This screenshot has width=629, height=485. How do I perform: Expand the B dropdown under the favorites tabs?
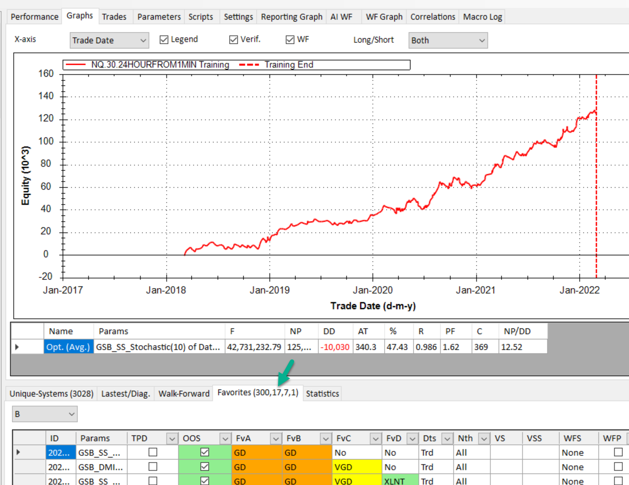[x=71, y=414]
